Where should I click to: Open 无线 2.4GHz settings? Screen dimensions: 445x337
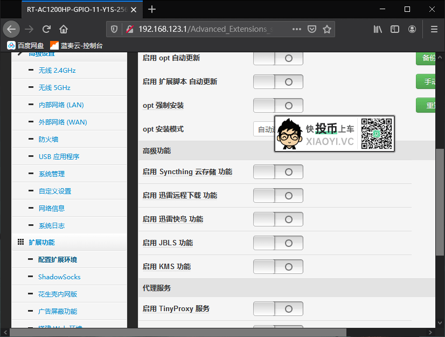click(x=57, y=71)
